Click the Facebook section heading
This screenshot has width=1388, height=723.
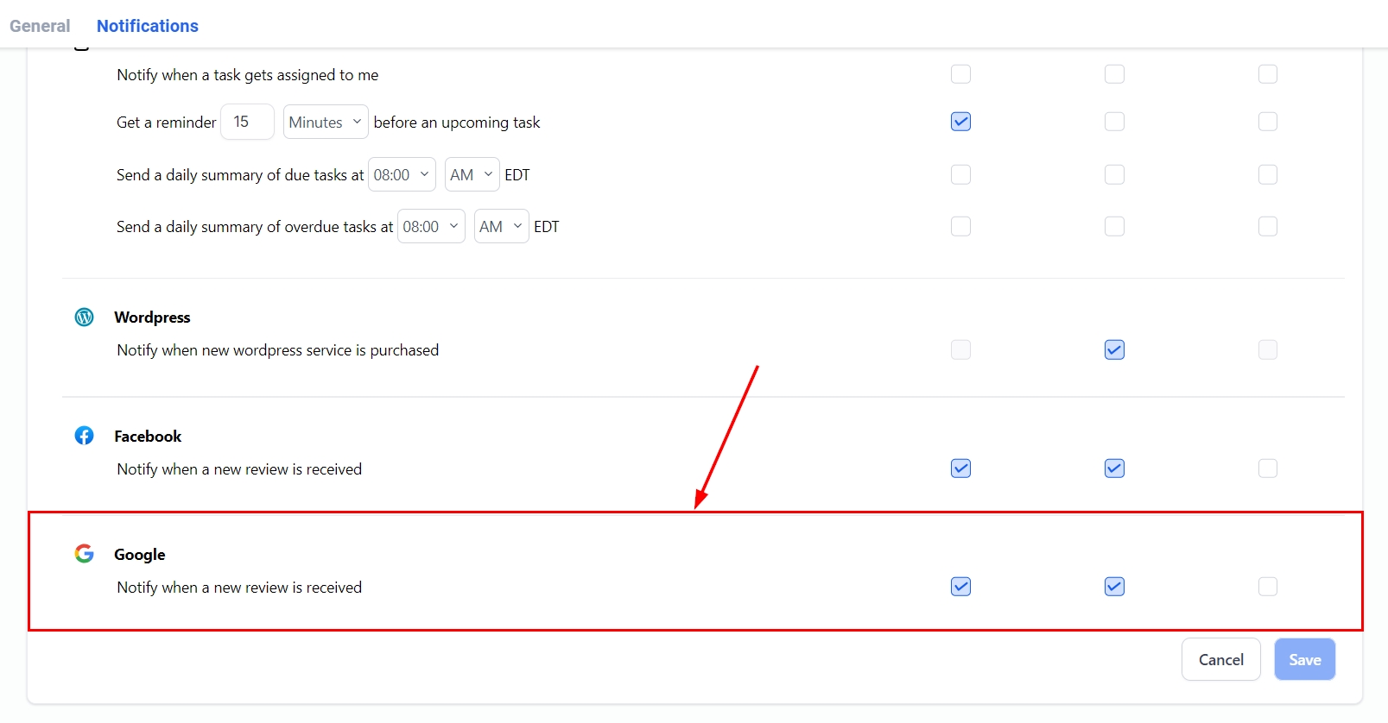tap(148, 437)
